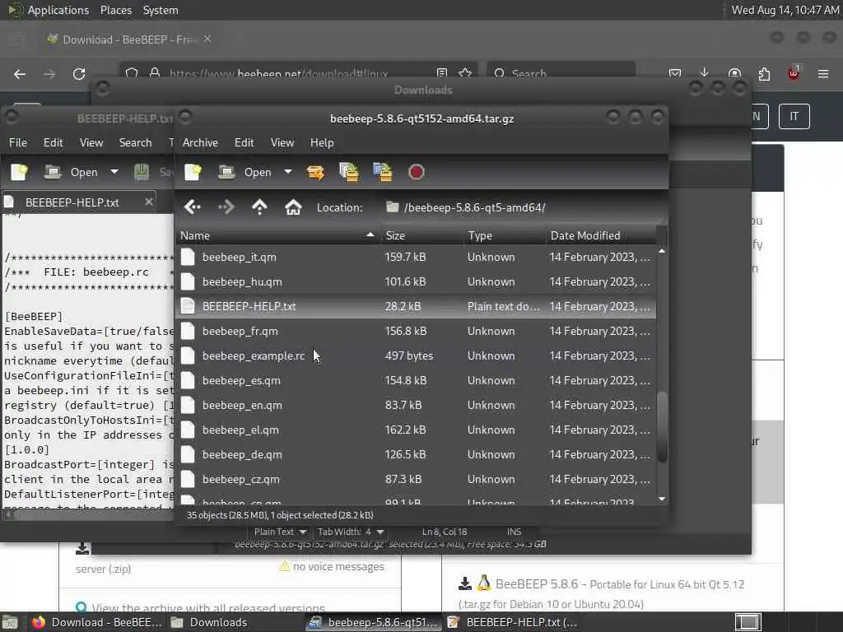Select the beebeep_it.qm file row
The height and width of the screenshot is (632, 843).
416,257
